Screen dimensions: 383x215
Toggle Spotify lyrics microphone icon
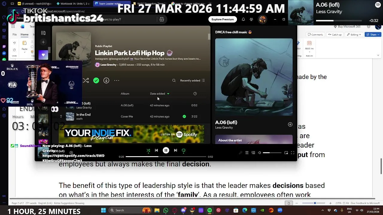pos(241,153)
